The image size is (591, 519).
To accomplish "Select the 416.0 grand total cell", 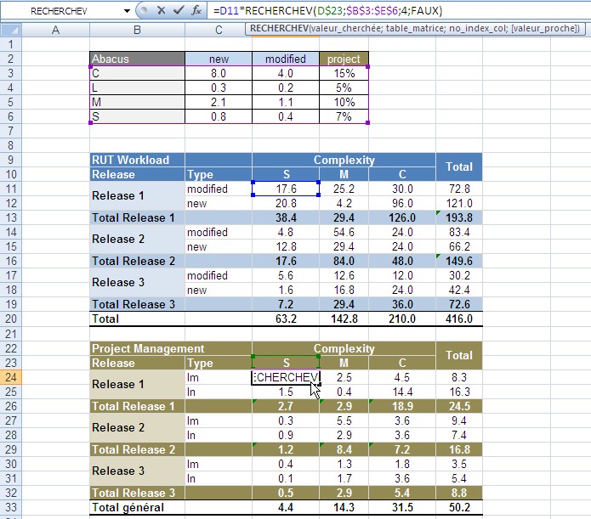I will point(459,319).
